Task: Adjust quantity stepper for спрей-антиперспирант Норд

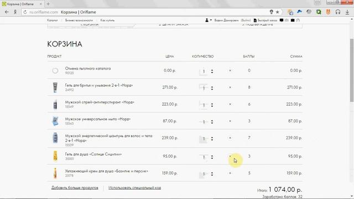Action: tap(212, 105)
